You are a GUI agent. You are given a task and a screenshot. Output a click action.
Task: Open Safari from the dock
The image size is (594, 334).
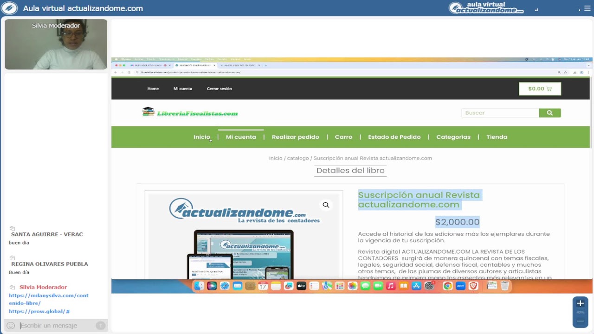coord(225,286)
